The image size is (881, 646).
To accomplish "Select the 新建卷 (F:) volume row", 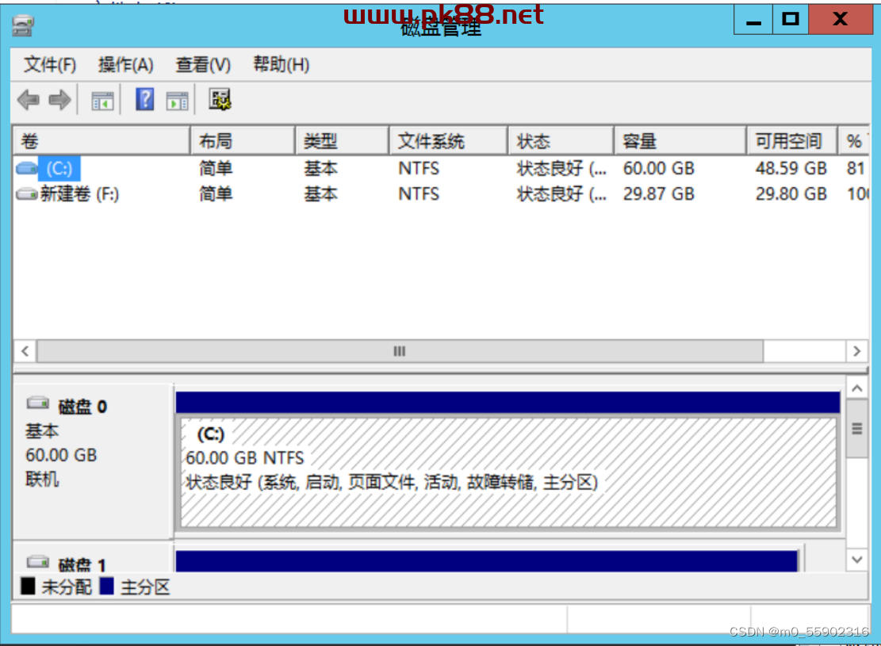I will pyautogui.click(x=79, y=194).
